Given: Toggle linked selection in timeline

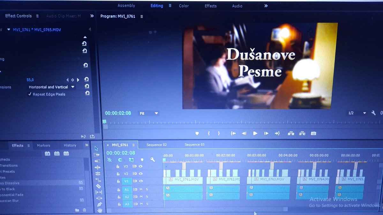Looking at the screenshot, I should pyautogui.click(x=131, y=160).
